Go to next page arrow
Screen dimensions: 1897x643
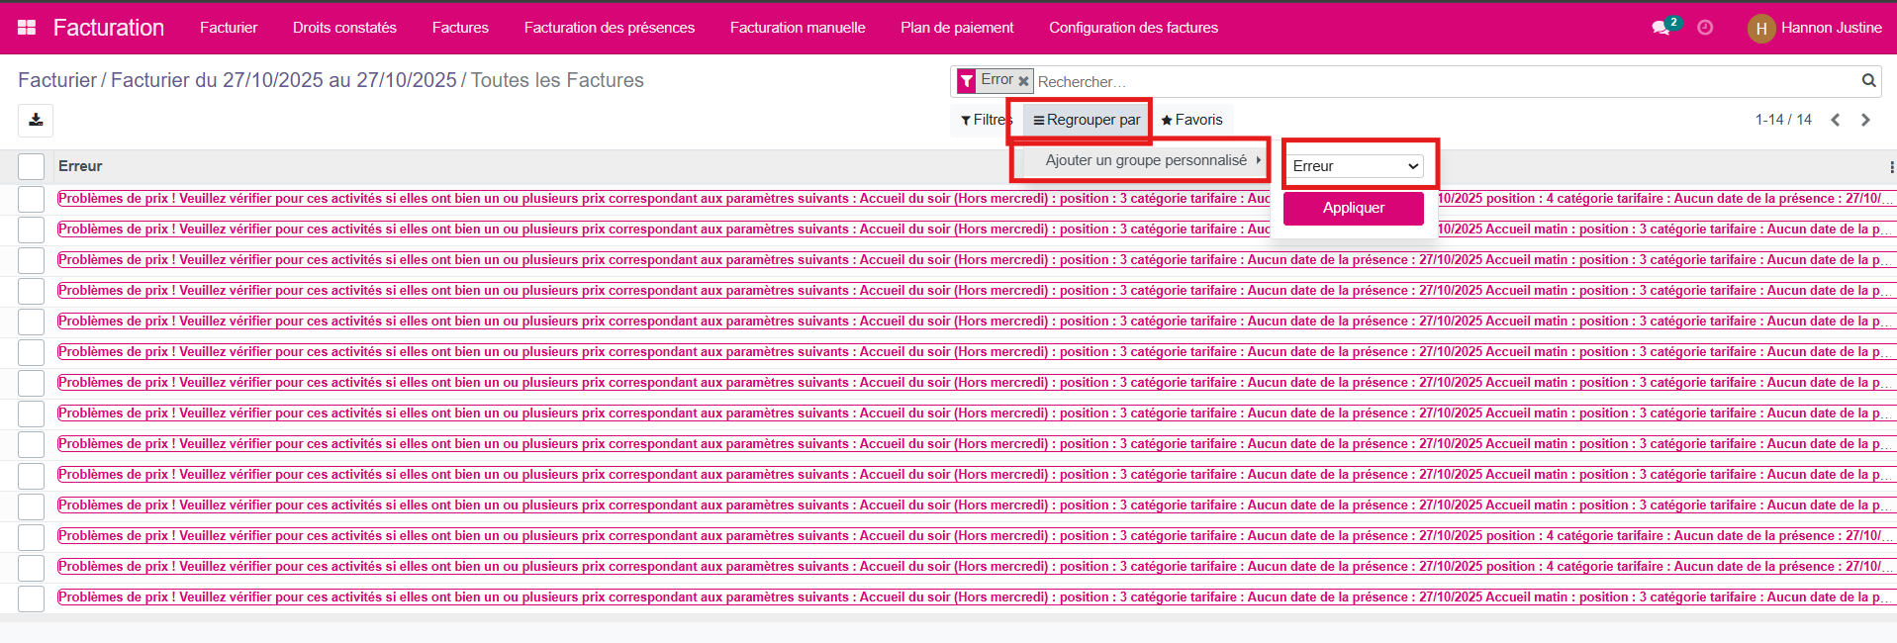tap(1865, 120)
